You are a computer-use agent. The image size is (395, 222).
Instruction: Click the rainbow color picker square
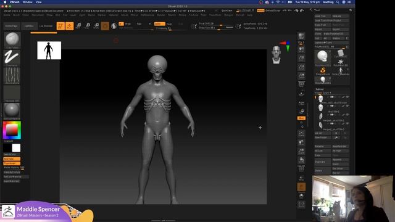[x=12, y=130]
